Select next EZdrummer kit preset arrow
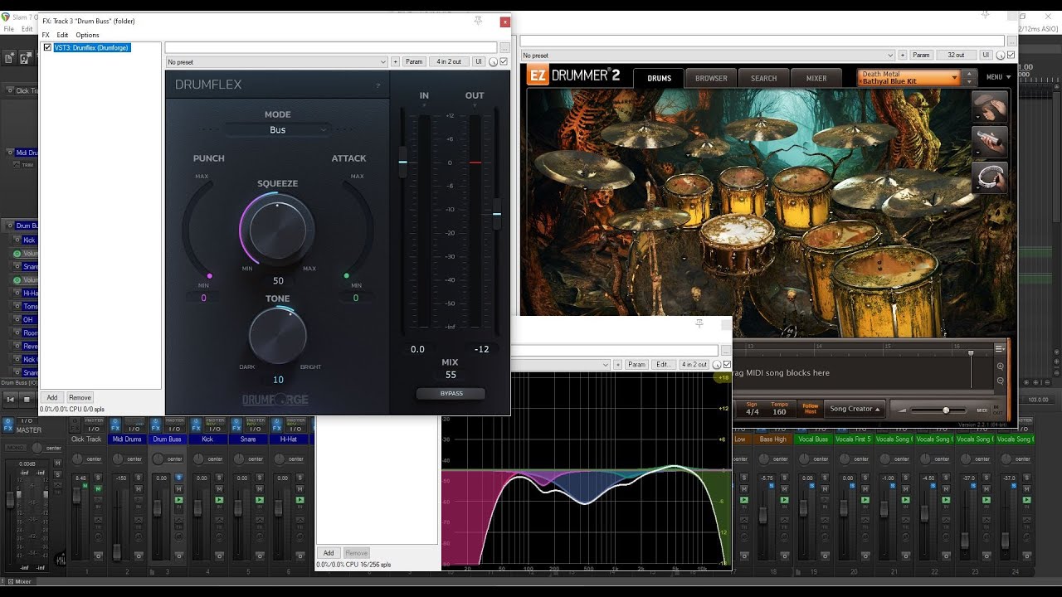The height and width of the screenshot is (597, 1062). tap(968, 82)
